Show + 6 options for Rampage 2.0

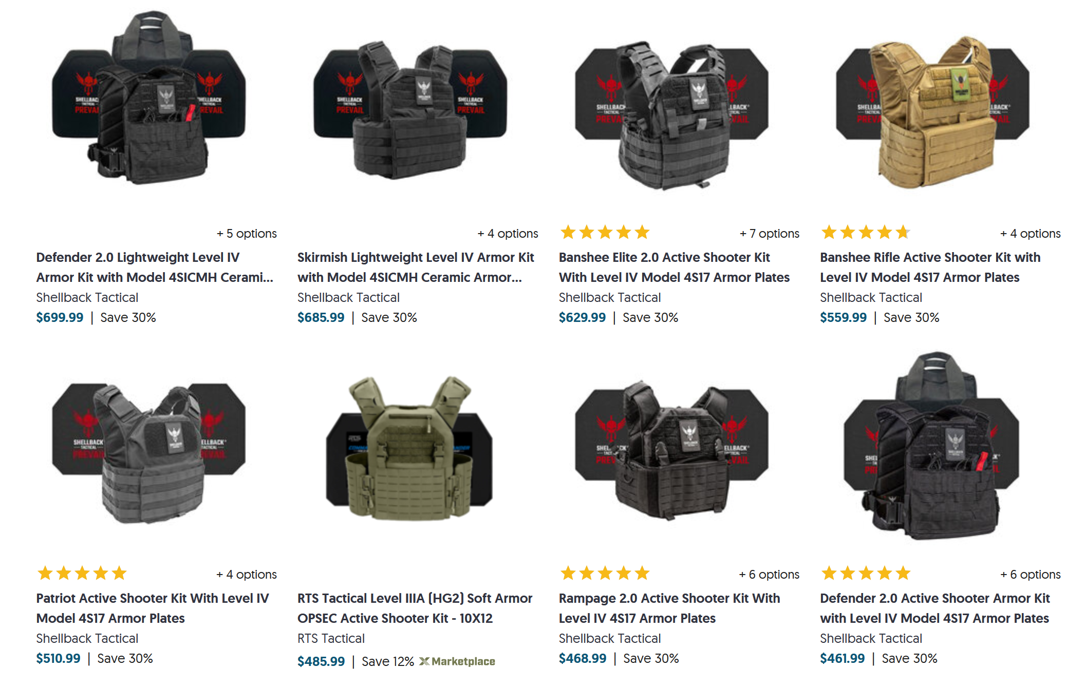tap(769, 575)
